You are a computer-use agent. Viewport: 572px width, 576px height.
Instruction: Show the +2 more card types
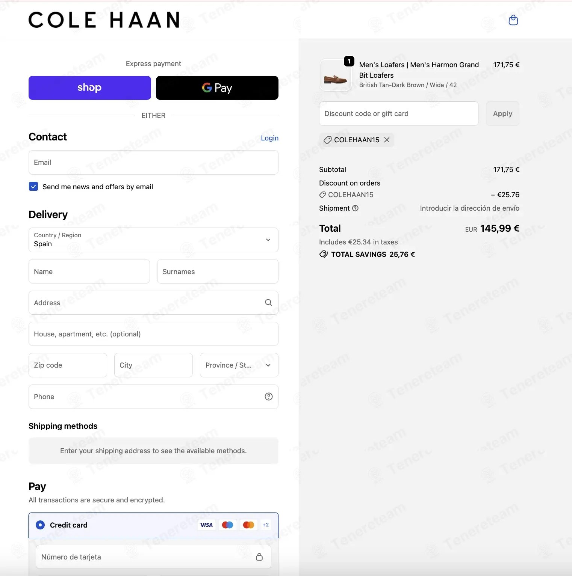(266, 525)
